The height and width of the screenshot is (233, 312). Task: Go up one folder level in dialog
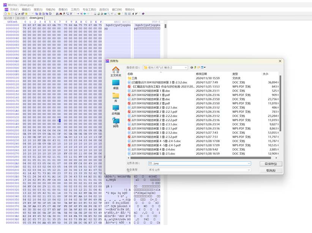pyautogui.click(x=195, y=67)
